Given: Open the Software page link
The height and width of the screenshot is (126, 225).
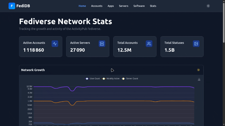Looking at the screenshot, I should [139, 6].
